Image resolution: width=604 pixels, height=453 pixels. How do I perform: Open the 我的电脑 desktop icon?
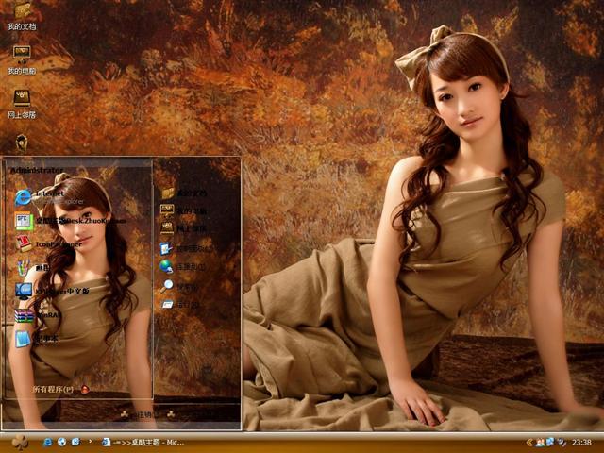tap(21, 55)
